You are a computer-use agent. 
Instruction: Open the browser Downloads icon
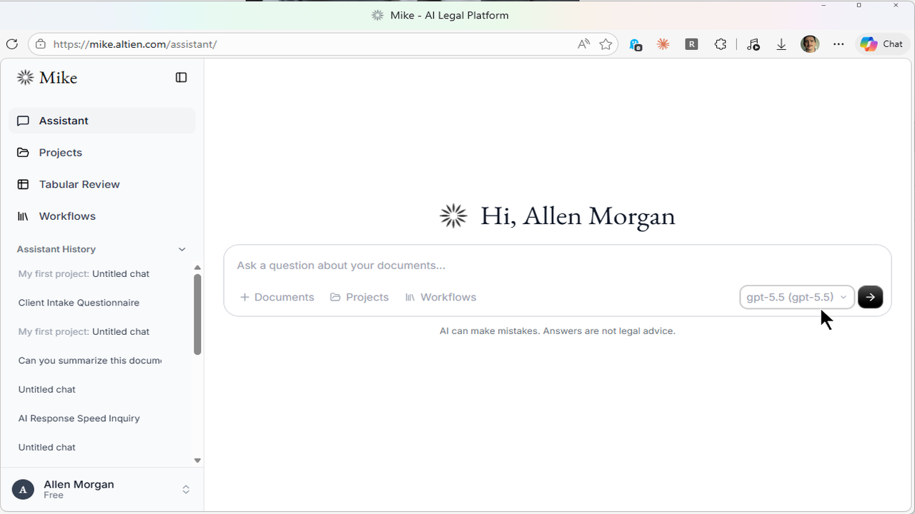781,44
